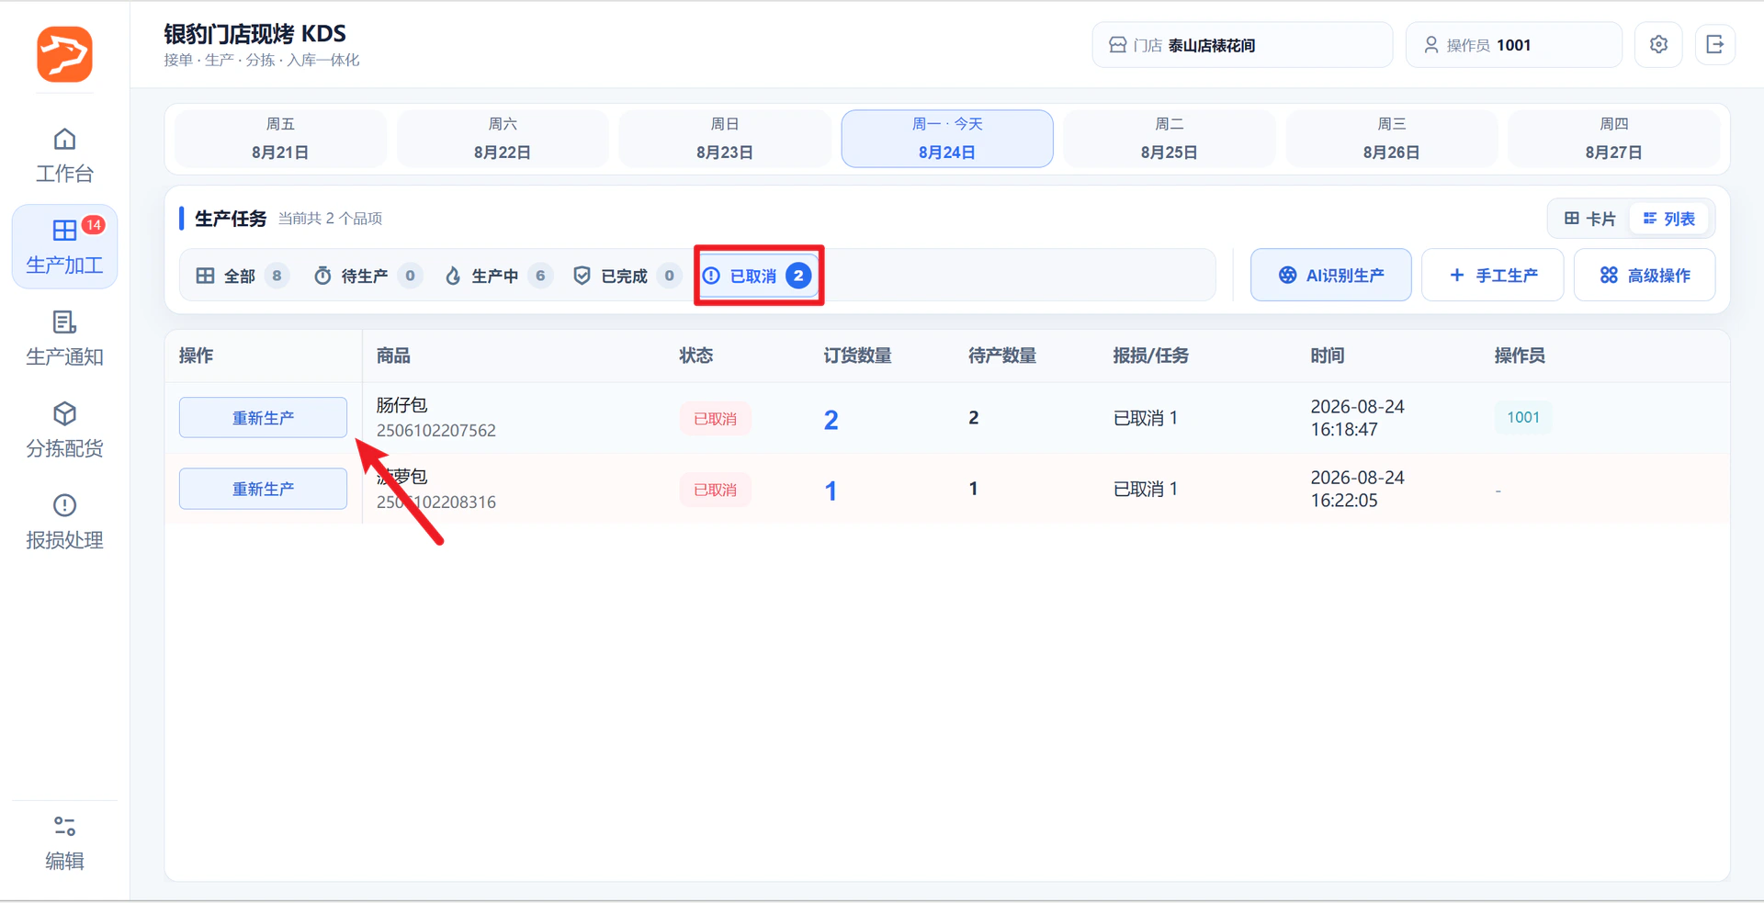This screenshot has width=1764, height=903.
Task: Switch to 列表 list view
Action: point(1669,219)
